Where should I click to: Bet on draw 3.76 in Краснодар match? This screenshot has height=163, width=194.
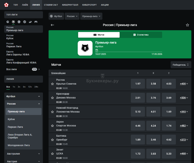(x=153, y=98)
